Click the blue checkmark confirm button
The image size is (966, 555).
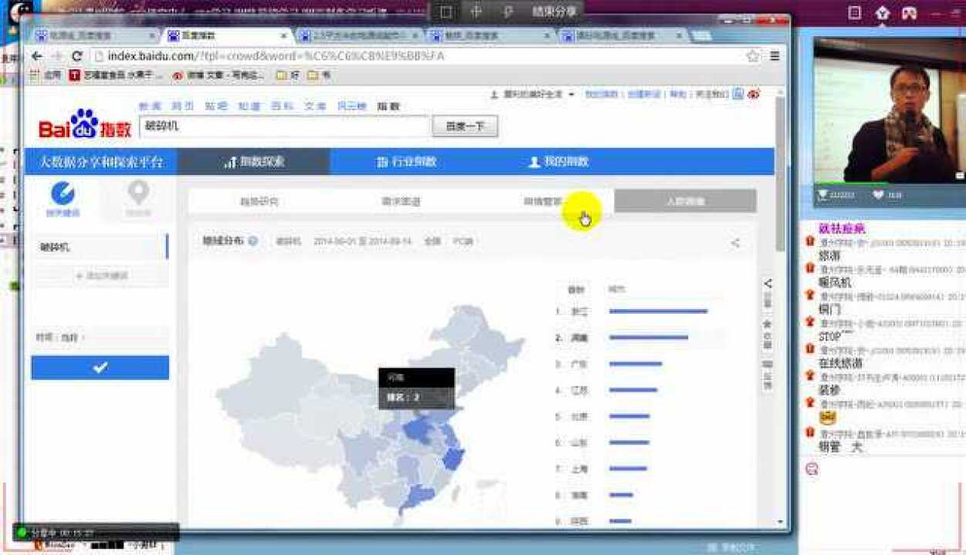[x=100, y=368]
